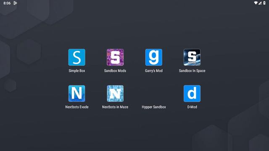Open the Nextbots Evade app icon
The image size is (269, 151).
pyautogui.click(x=76, y=94)
